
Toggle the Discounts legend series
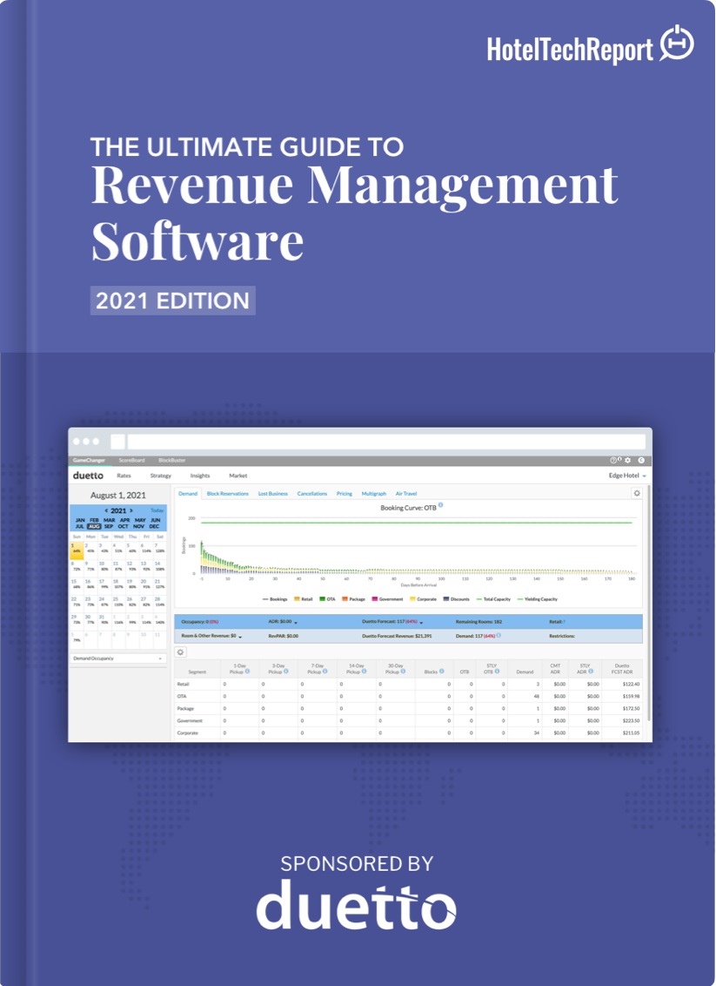pos(457,599)
